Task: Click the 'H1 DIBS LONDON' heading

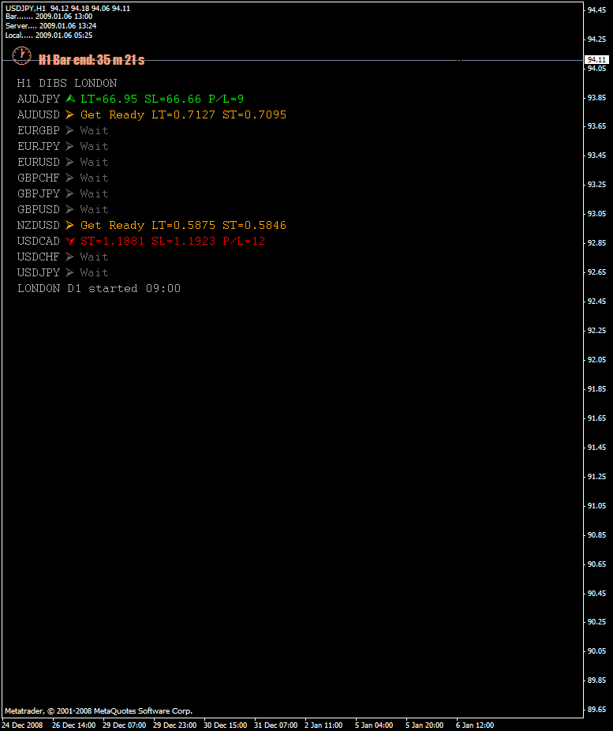Action: tap(67, 83)
